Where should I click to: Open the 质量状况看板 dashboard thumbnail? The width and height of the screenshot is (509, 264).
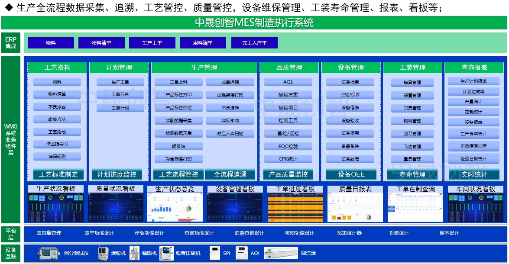[x=116, y=208]
